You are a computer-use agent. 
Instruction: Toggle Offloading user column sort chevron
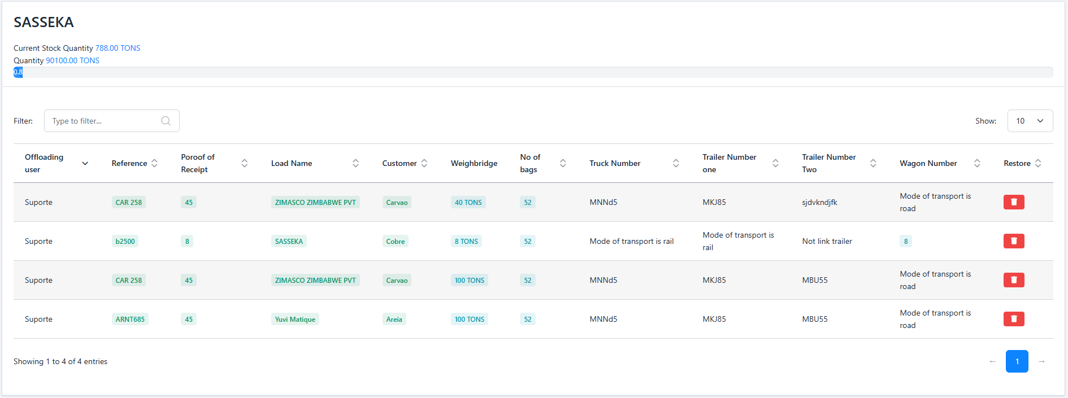click(x=85, y=163)
